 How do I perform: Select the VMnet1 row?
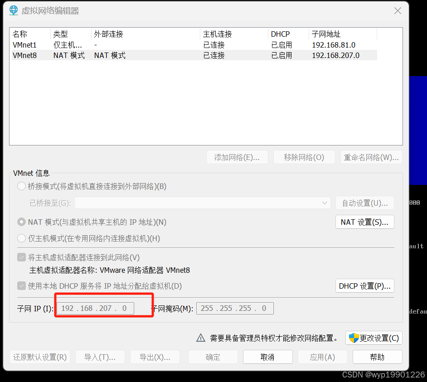click(194, 45)
